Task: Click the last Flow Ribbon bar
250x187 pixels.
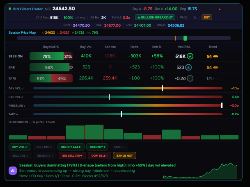Action: (x=229, y=137)
